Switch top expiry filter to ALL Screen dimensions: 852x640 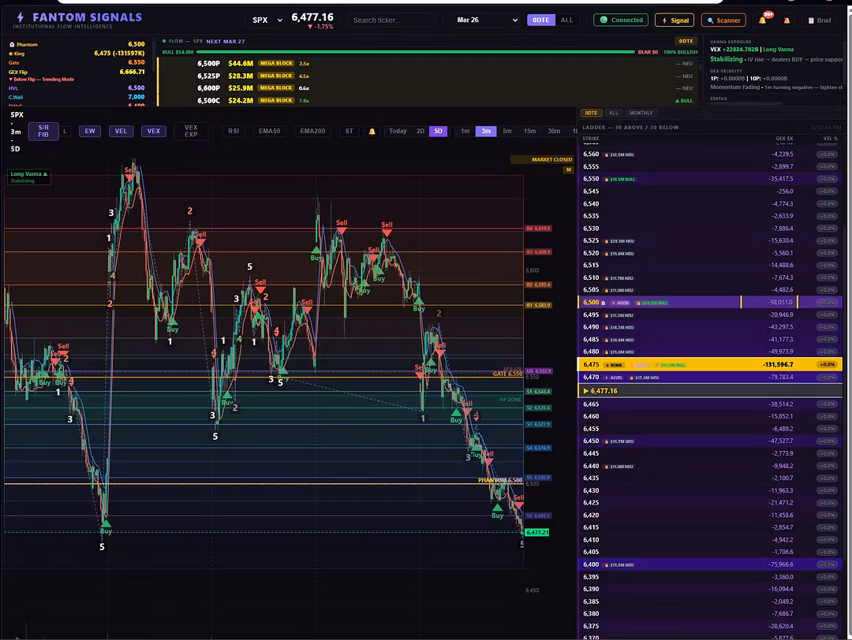566,20
